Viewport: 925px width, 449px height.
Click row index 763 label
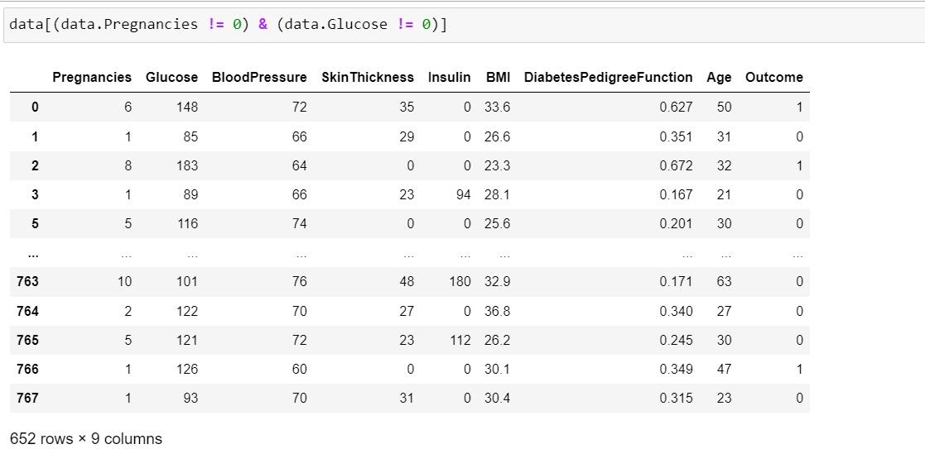coord(27,282)
